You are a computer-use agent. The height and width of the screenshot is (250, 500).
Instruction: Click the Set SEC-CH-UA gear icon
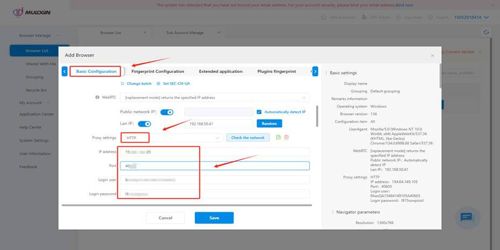point(158,84)
